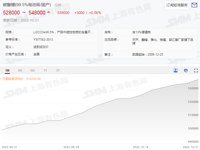Click the 538000 average price value
200x150 pixels.
click(x=63, y=13)
